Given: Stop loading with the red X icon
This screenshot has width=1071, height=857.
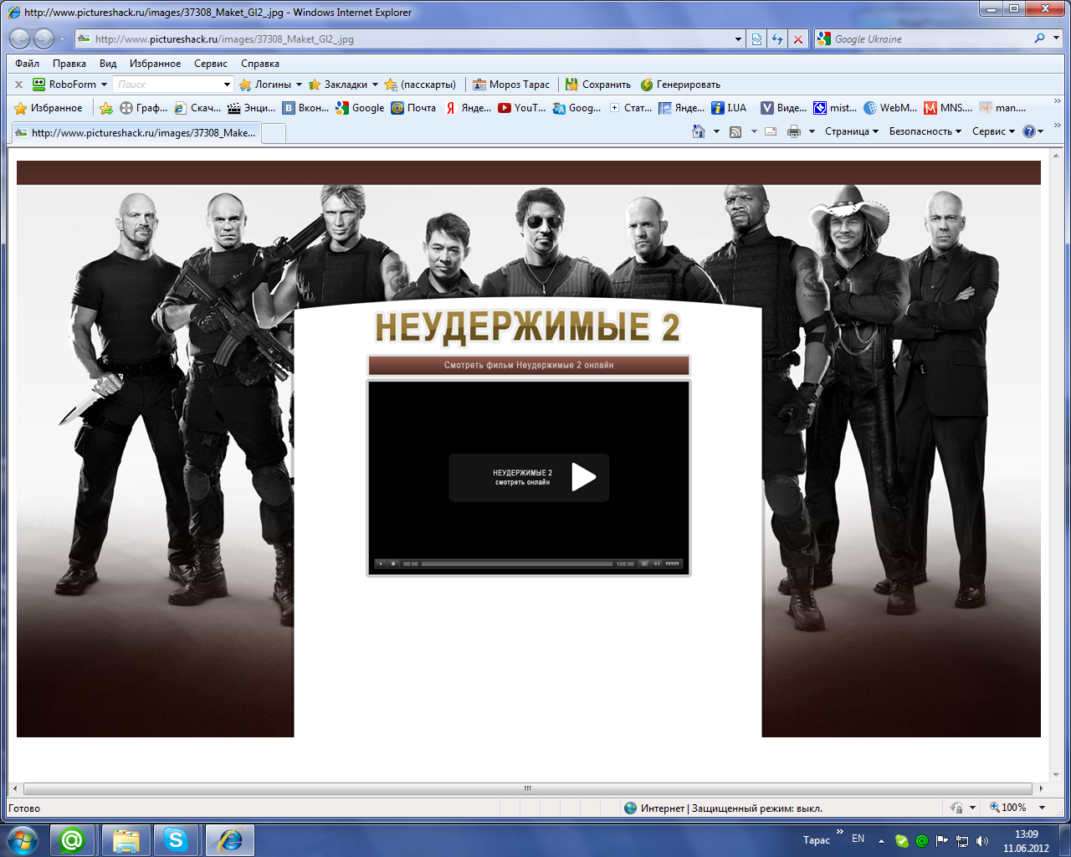Looking at the screenshot, I should point(798,38).
